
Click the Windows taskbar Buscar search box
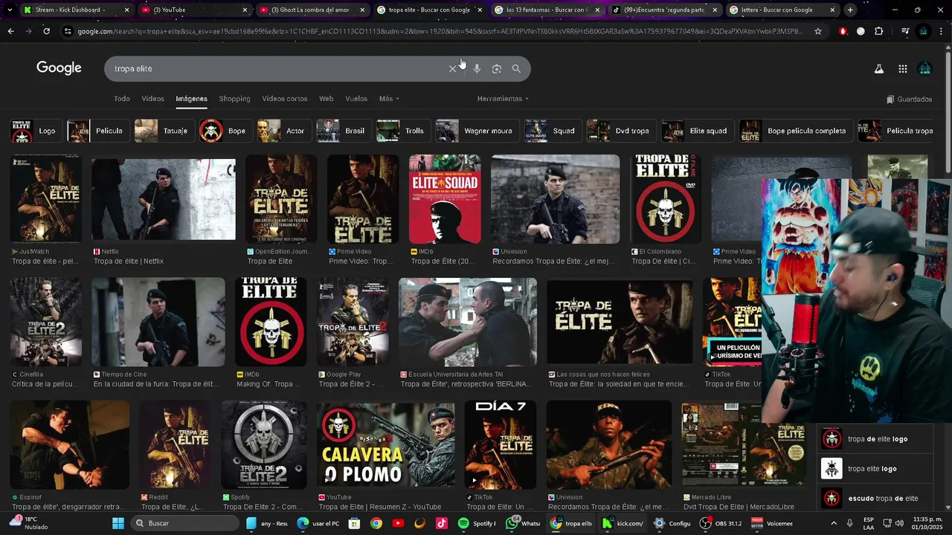click(x=186, y=523)
